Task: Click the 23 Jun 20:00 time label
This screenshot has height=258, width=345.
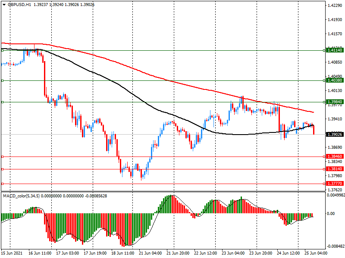Action: tap(261, 253)
